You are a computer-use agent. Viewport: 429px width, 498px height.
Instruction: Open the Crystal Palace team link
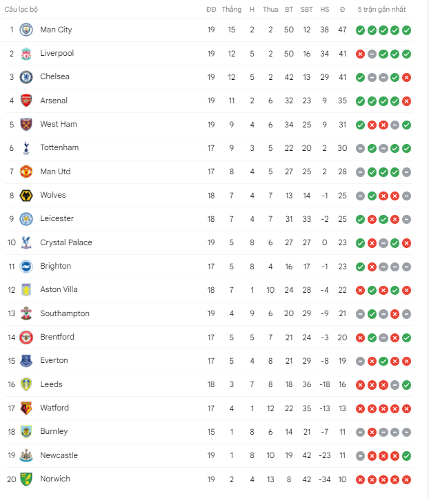click(66, 242)
